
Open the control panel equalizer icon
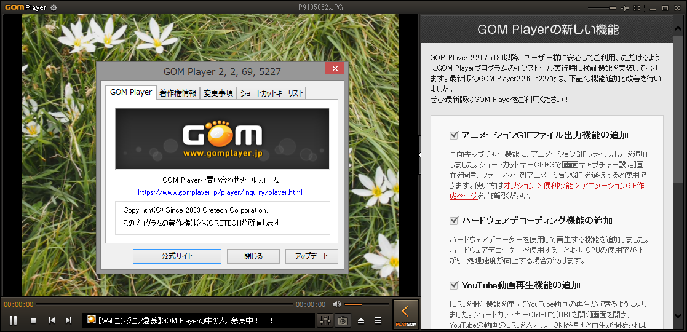click(325, 320)
